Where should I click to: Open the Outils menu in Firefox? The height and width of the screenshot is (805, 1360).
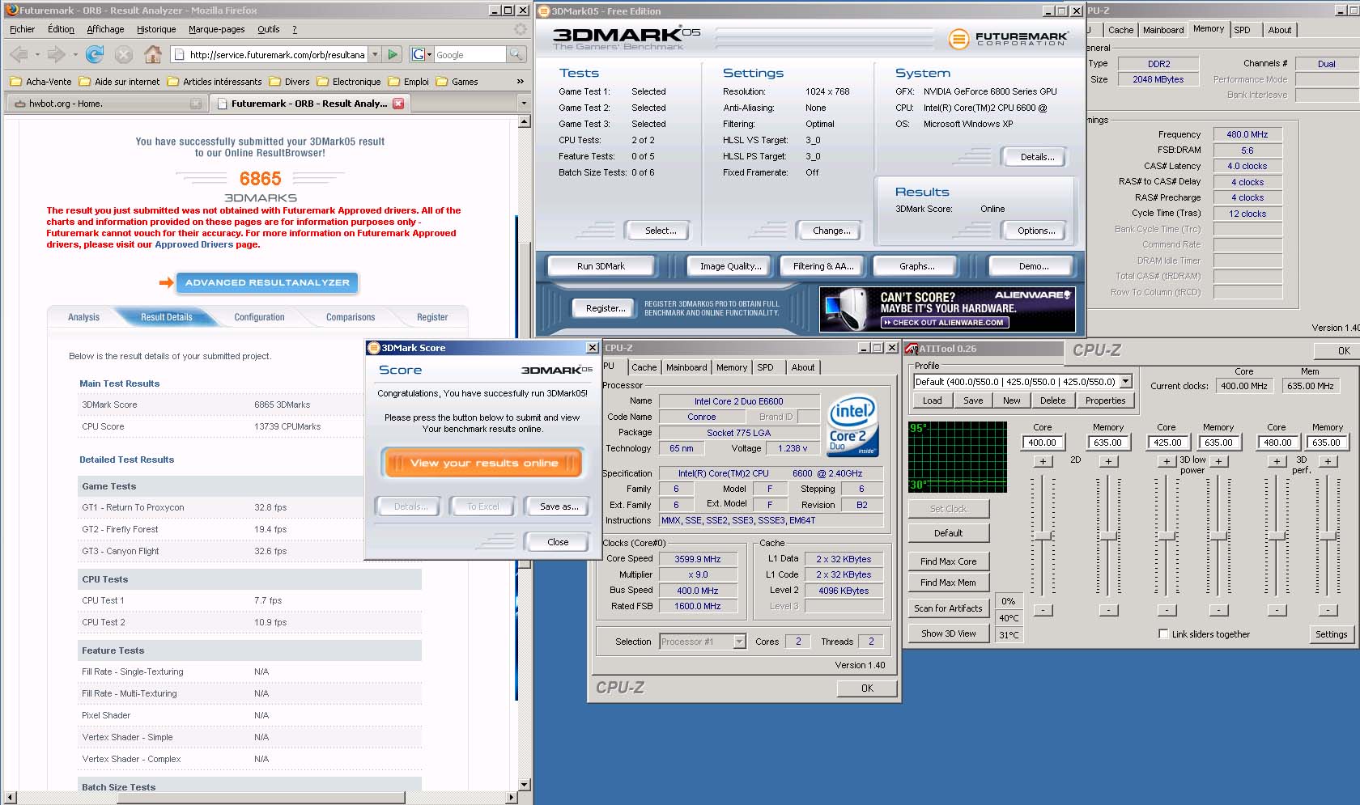[268, 29]
